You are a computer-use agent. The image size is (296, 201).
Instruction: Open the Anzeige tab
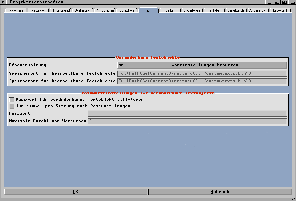[x=38, y=10]
